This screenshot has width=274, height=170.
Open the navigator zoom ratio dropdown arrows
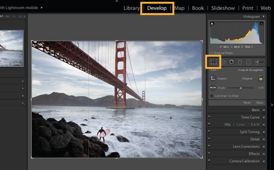coord(25,17)
